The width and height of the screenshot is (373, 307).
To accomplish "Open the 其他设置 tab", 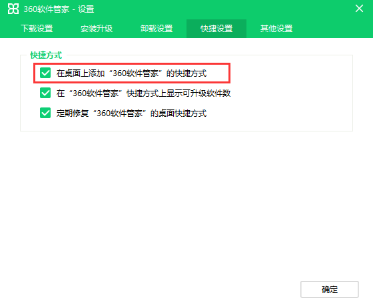I will click(276, 29).
